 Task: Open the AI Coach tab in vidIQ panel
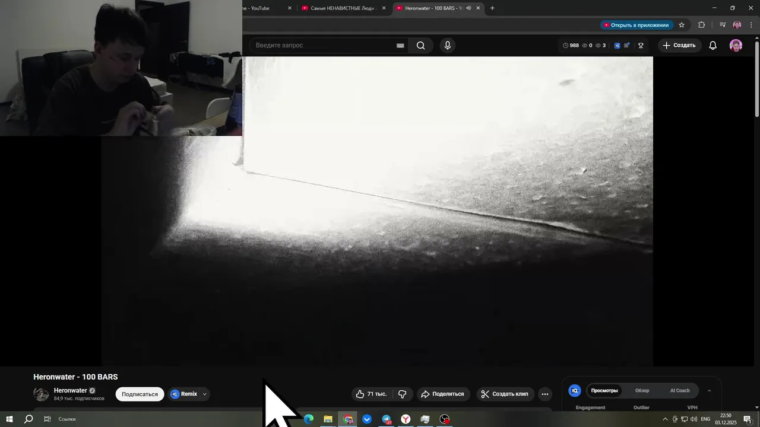click(x=680, y=391)
